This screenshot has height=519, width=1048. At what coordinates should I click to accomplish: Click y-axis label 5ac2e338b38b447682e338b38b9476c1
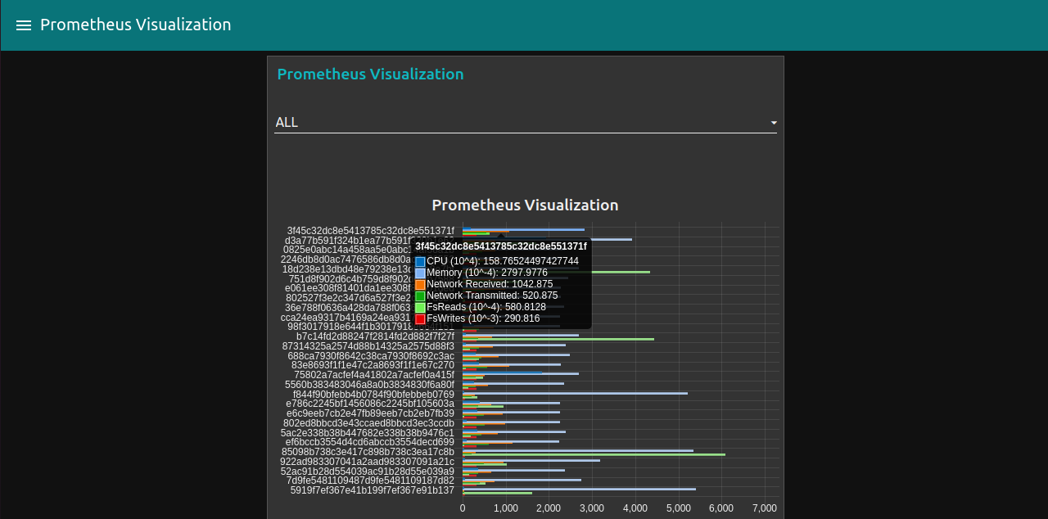pos(367,433)
